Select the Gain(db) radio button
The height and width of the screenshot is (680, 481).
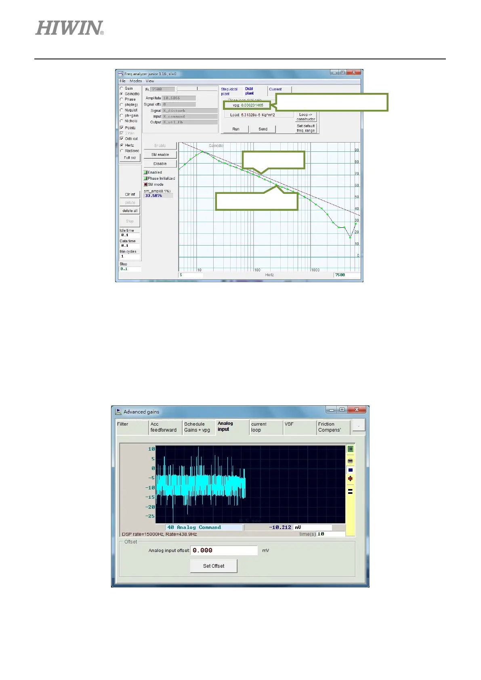[122, 94]
